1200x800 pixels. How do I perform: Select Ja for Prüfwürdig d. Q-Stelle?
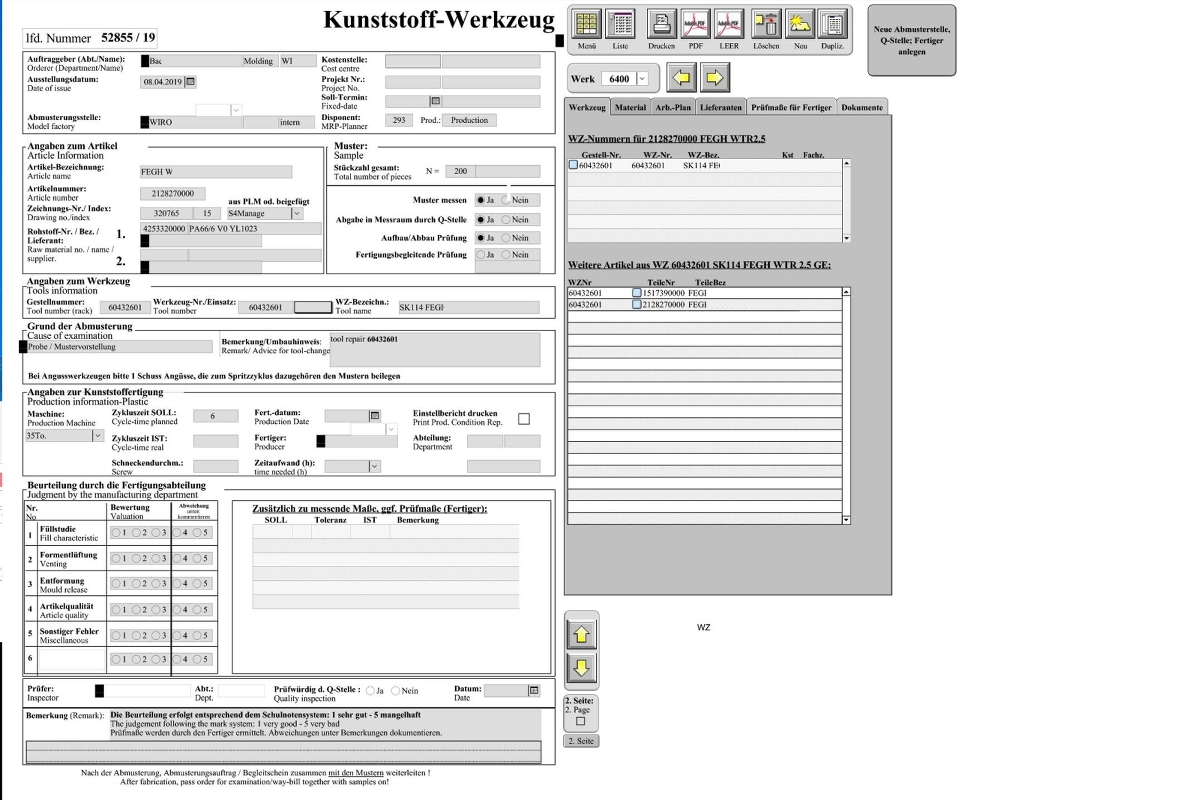click(x=370, y=691)
